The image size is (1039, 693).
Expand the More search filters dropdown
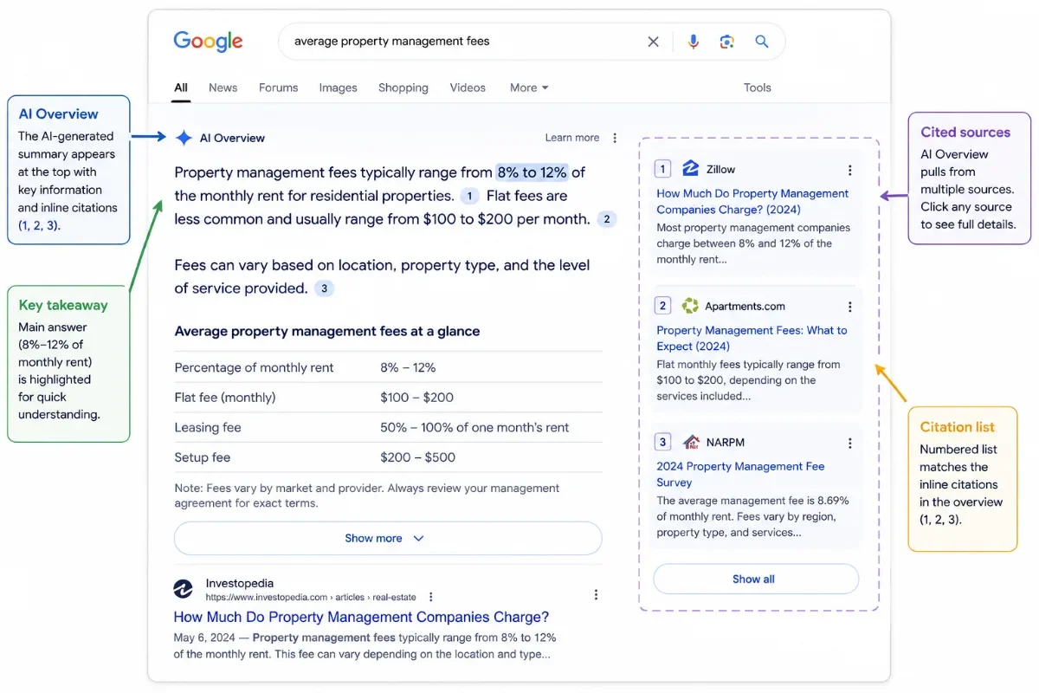click(529, 87)
